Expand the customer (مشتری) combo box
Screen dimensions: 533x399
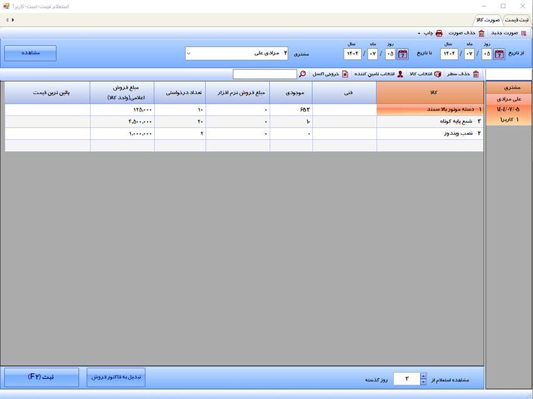point(189,53)
